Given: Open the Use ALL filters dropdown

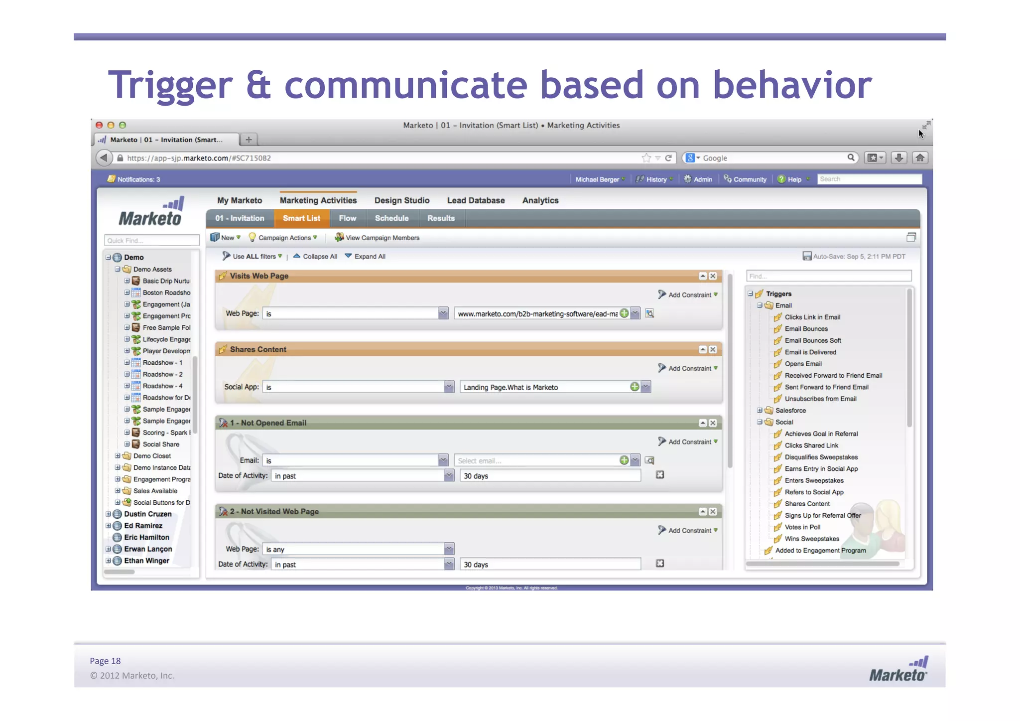Looking at the screenshot, I should tap(253, 257).
